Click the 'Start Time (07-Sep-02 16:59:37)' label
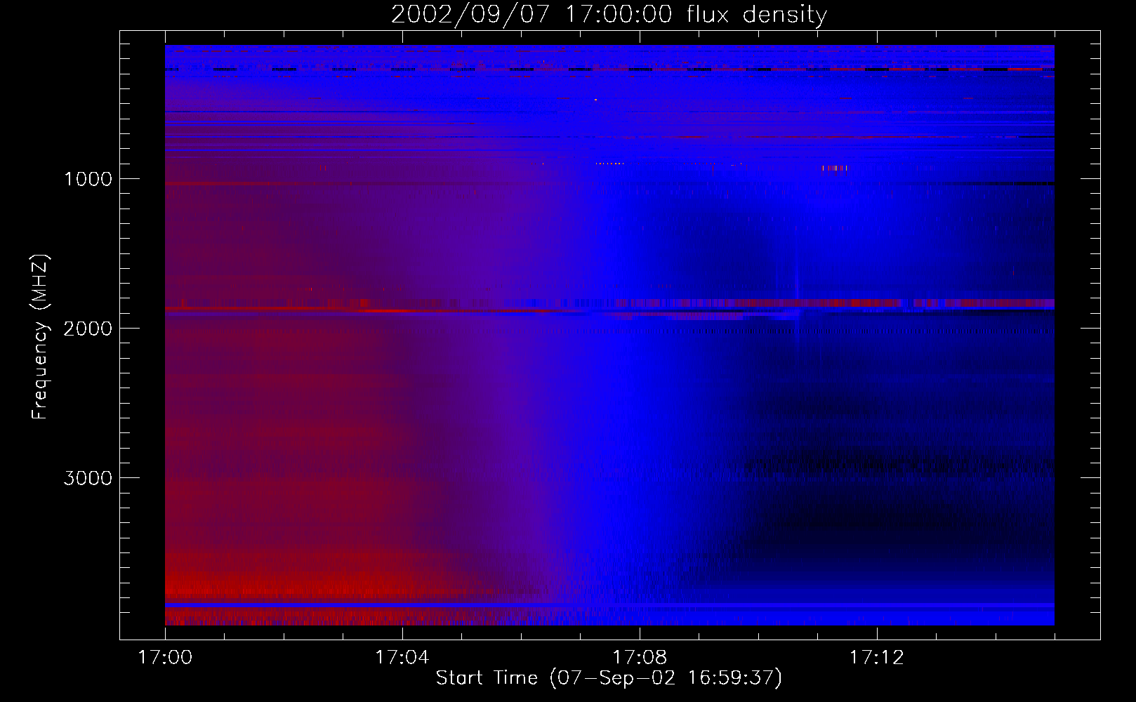This screenshot has width=1136, height=702. coord(609,678)
